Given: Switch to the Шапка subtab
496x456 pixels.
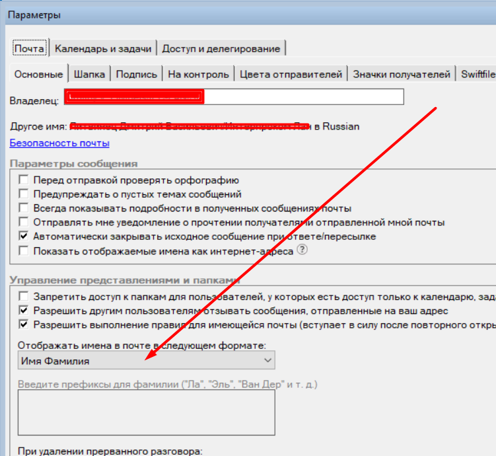Looking at the screenshot, I should 89,74.
